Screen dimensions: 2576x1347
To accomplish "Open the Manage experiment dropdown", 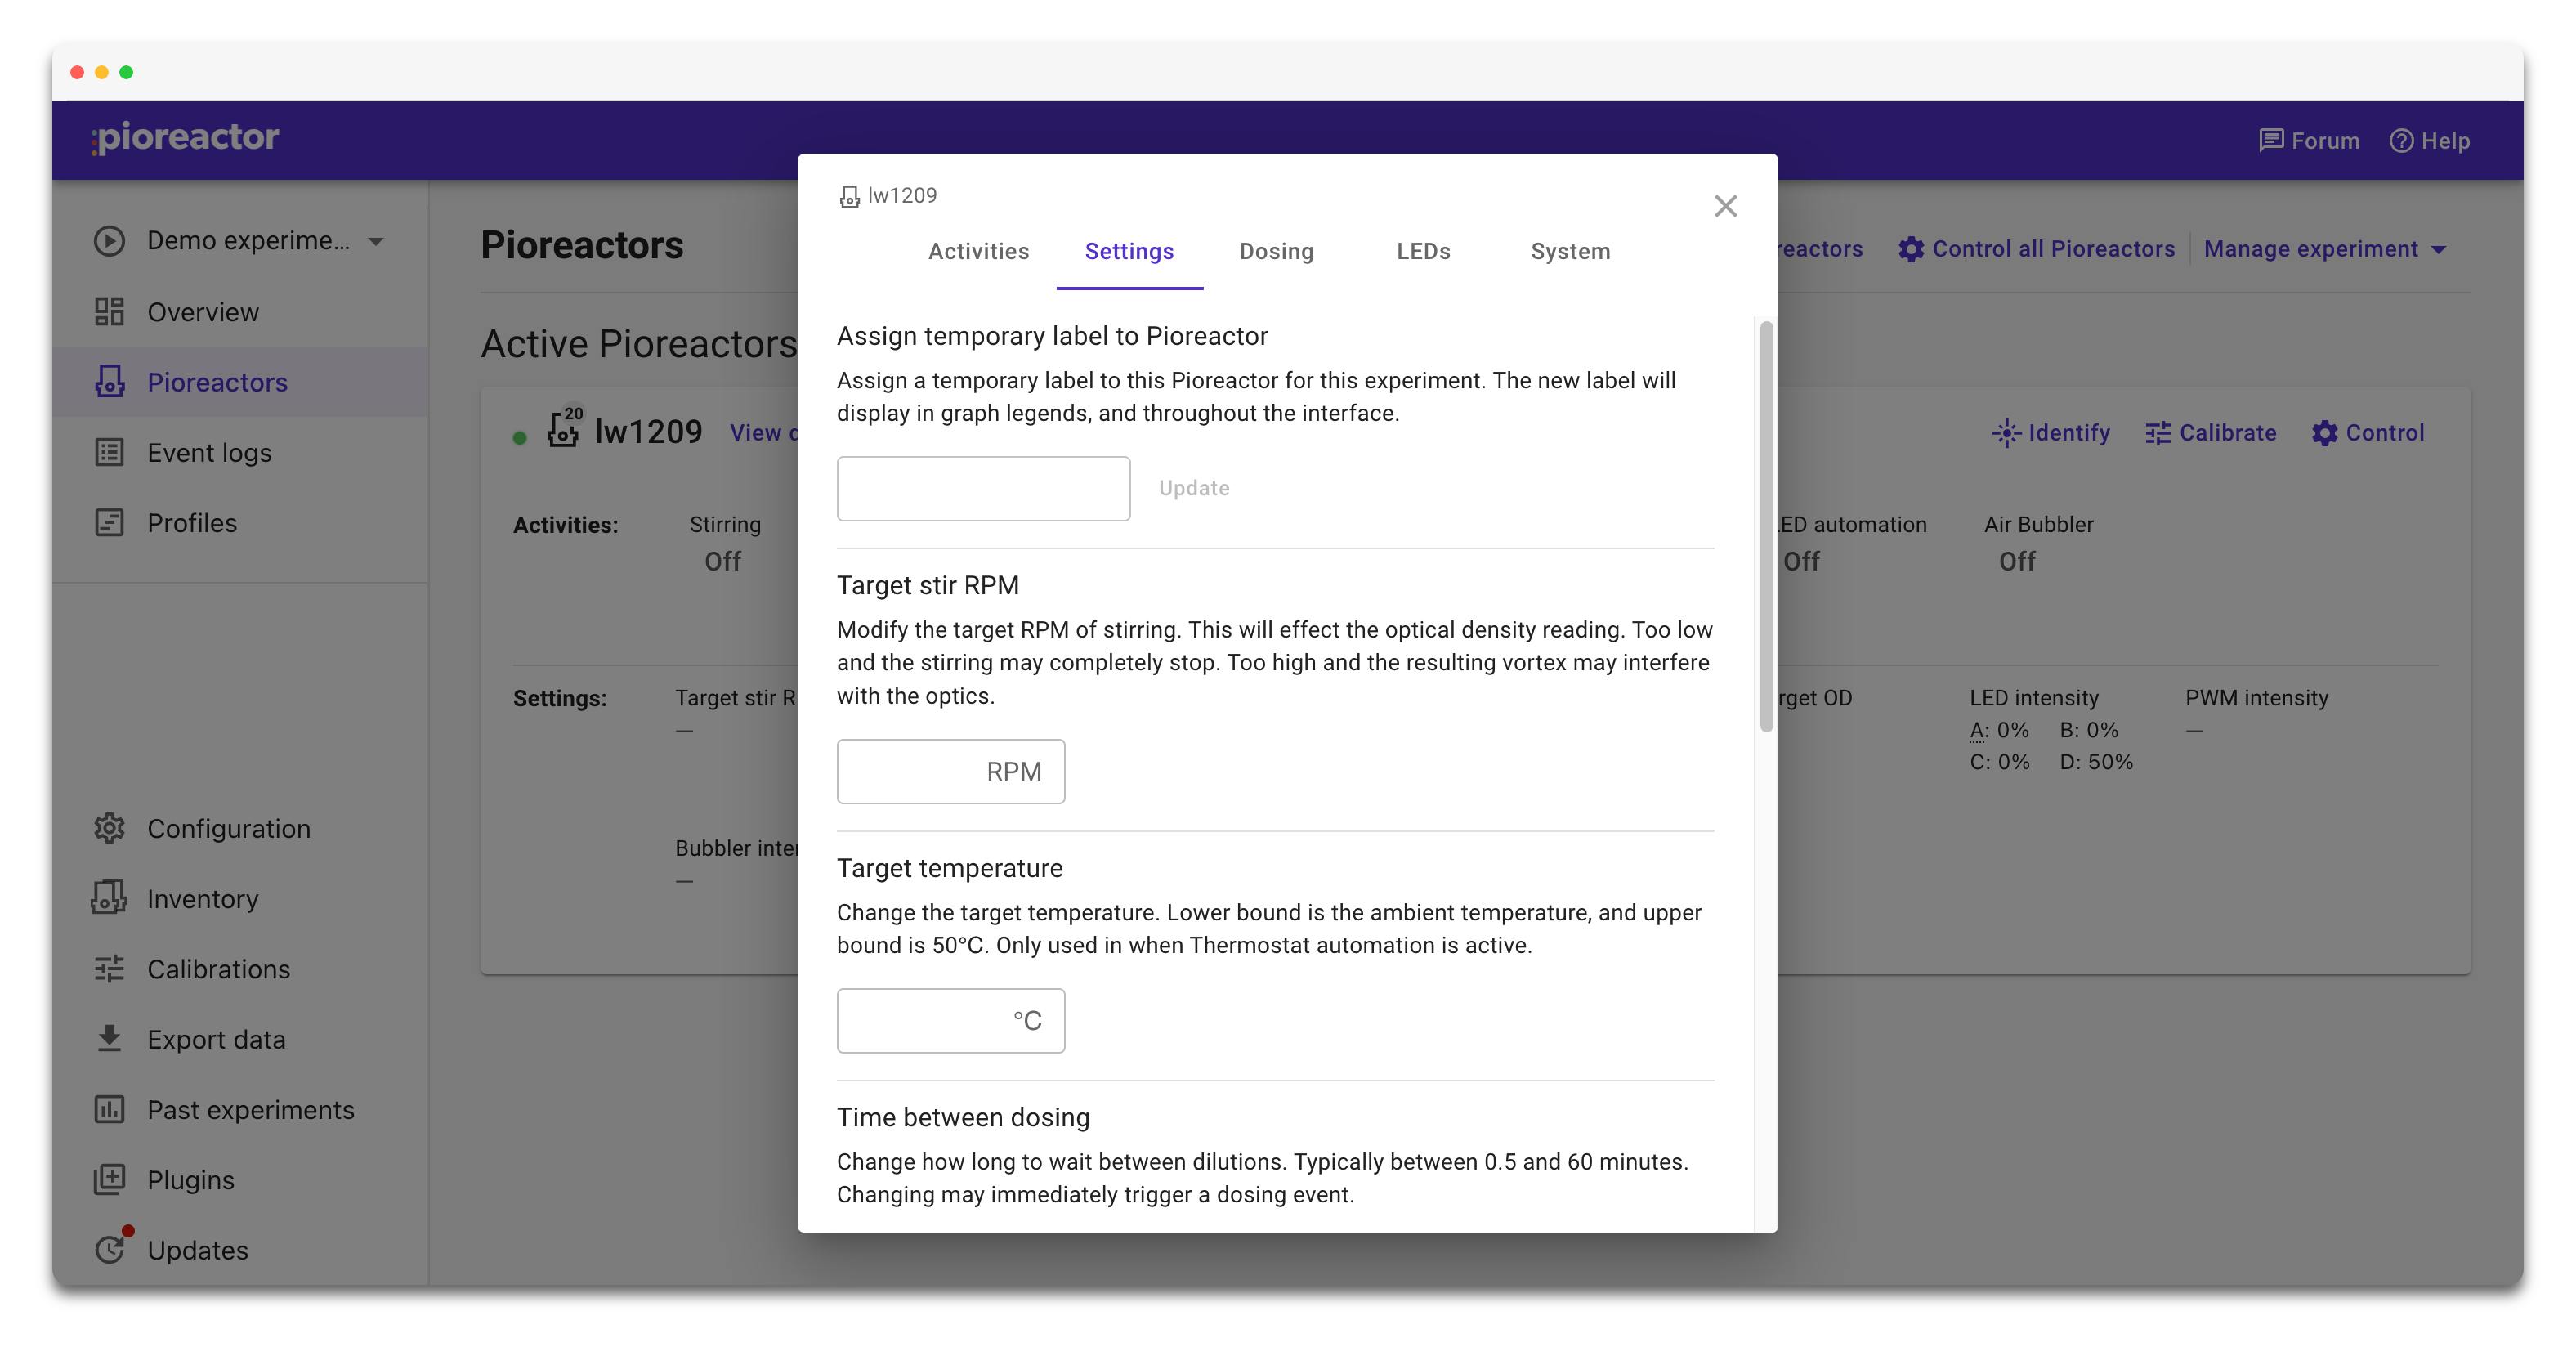I will [x=2325, y=249].
